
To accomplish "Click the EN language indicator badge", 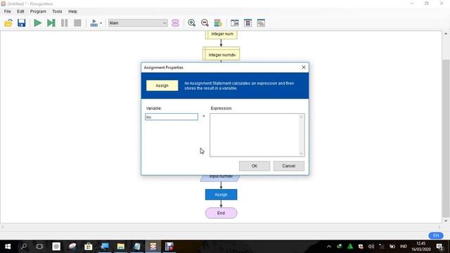I will tap(436, 235).
